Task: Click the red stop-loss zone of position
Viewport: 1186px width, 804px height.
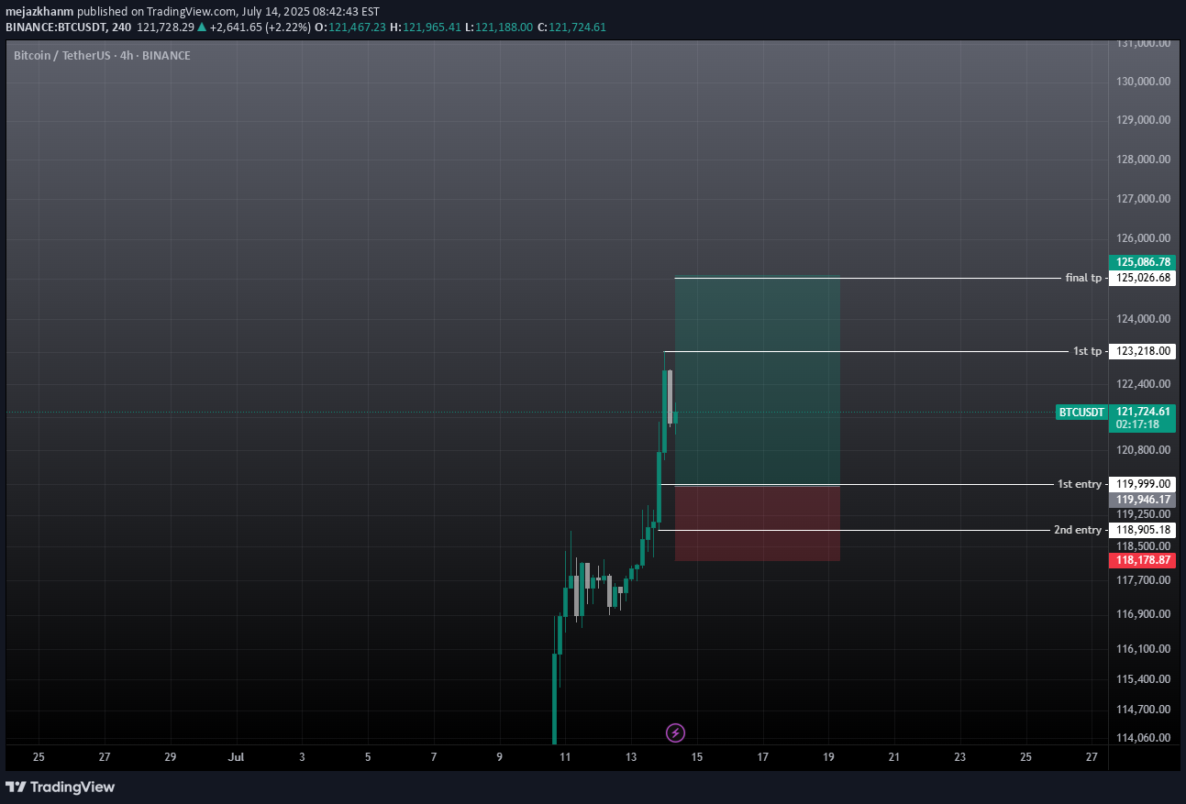Action: [x=757, y=523]
